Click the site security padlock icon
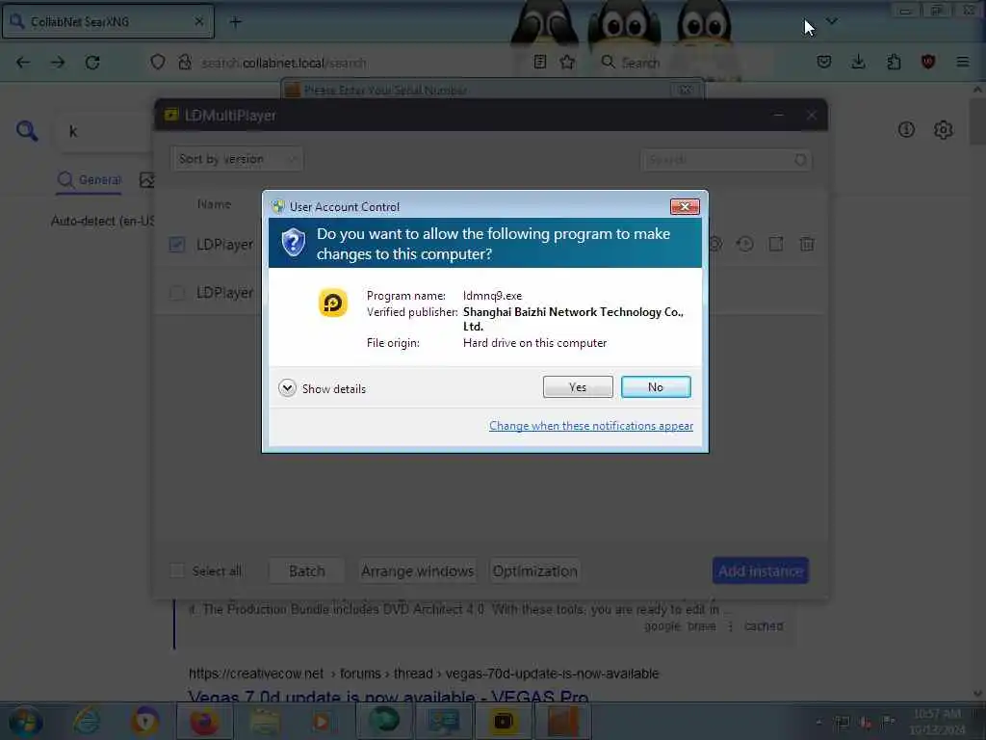This screenshot has height=740, width=986. pyautogui.click(x=185, y=63)
